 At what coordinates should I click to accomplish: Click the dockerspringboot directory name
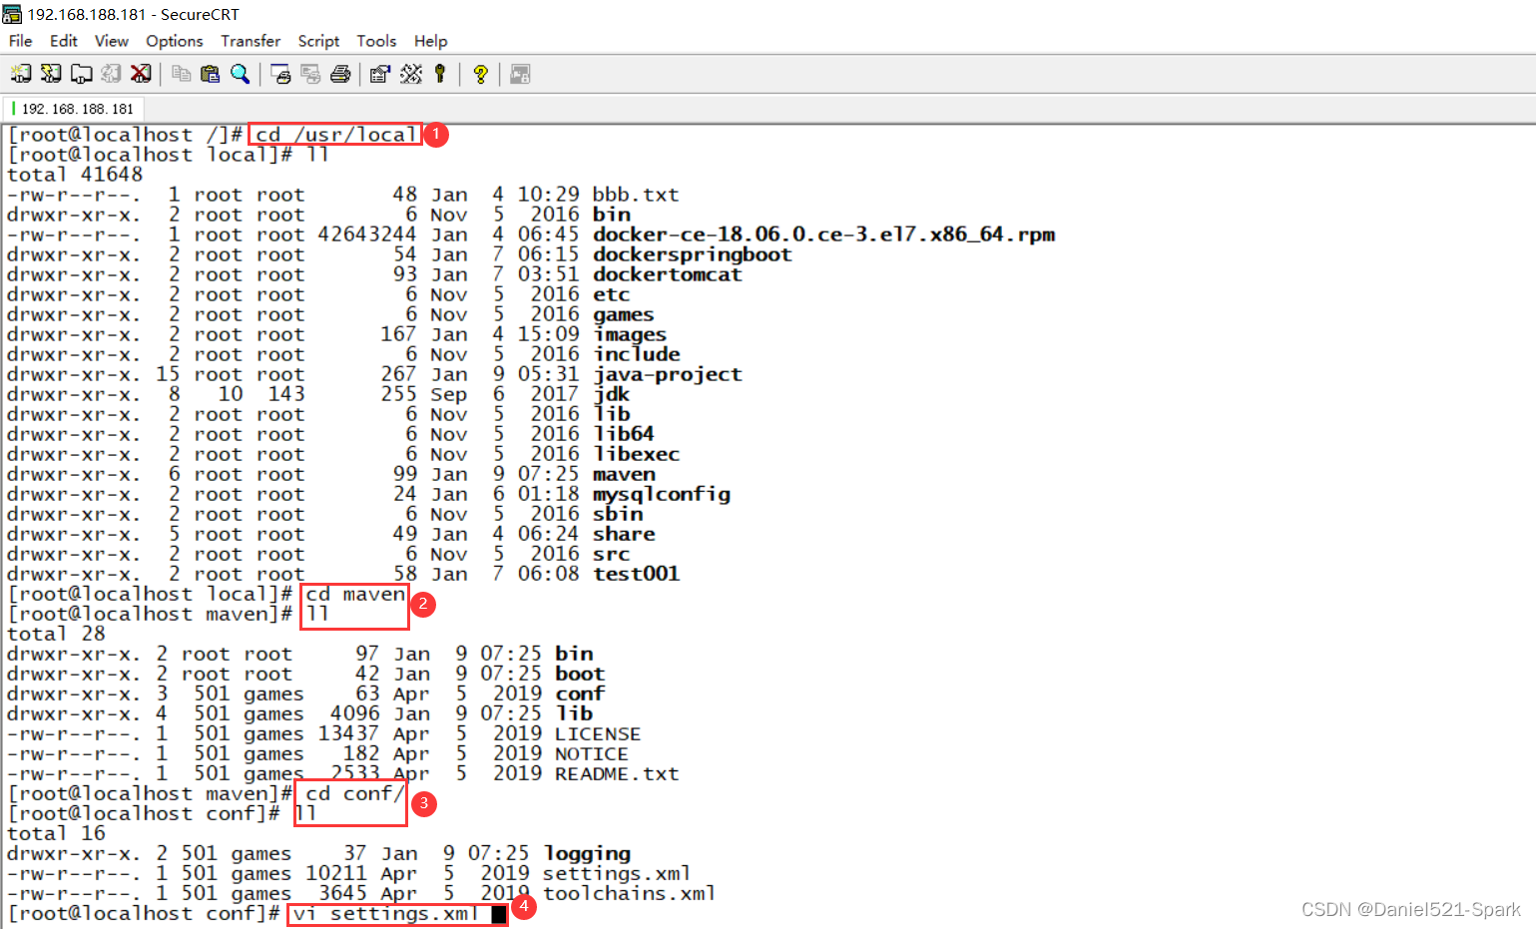[x=692, y=254]
